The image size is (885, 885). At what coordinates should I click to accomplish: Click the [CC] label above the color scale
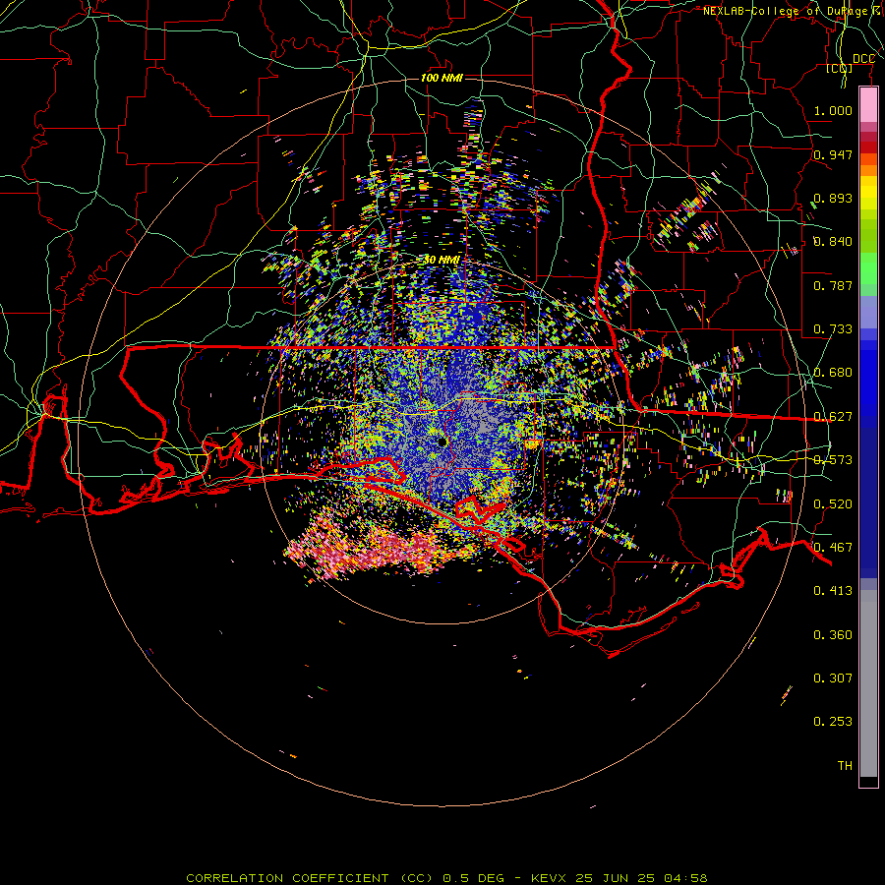[839, 68]
